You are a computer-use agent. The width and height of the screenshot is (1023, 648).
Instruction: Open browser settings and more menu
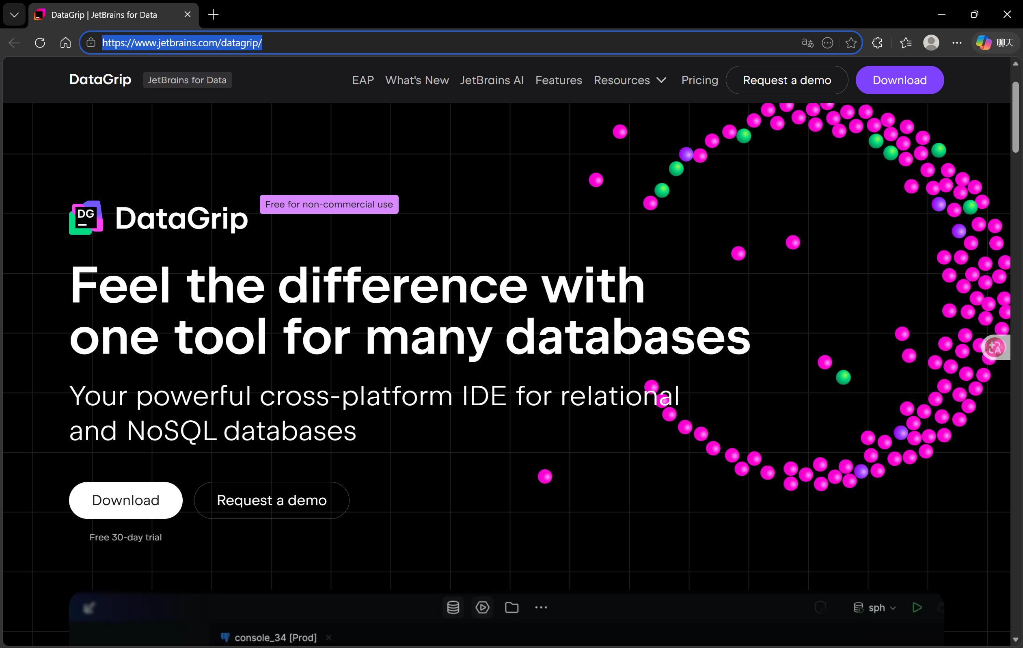(957, 43)
